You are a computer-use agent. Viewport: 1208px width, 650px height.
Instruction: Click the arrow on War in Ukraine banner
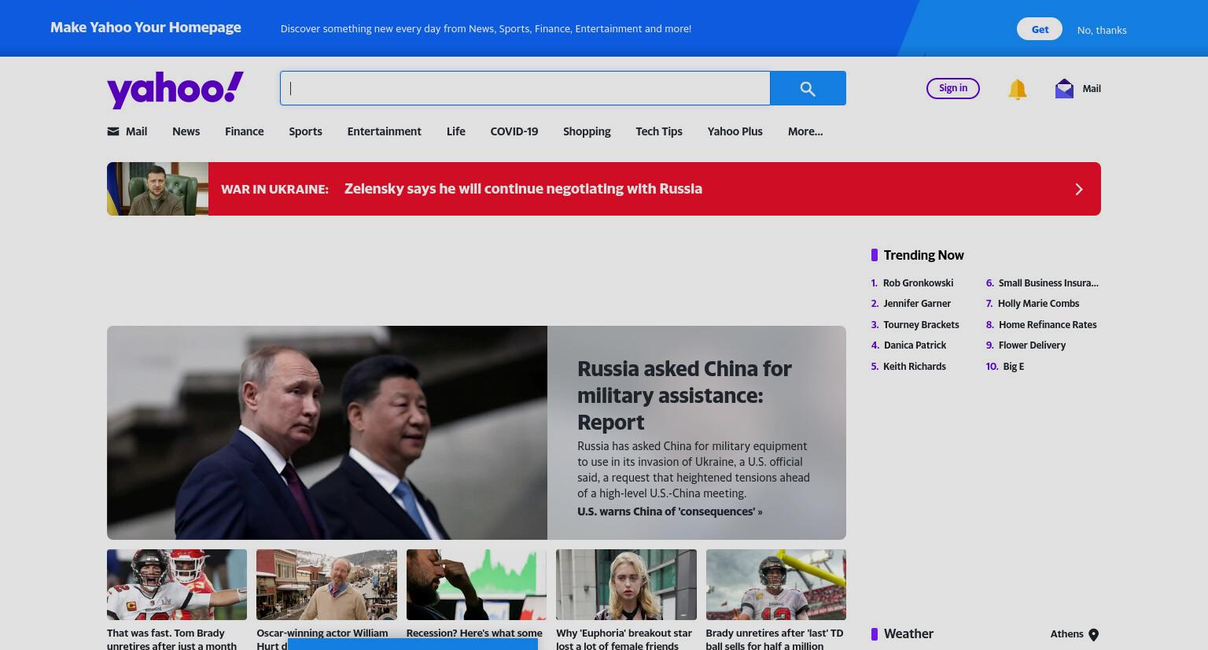click(x=1079, y=189)
